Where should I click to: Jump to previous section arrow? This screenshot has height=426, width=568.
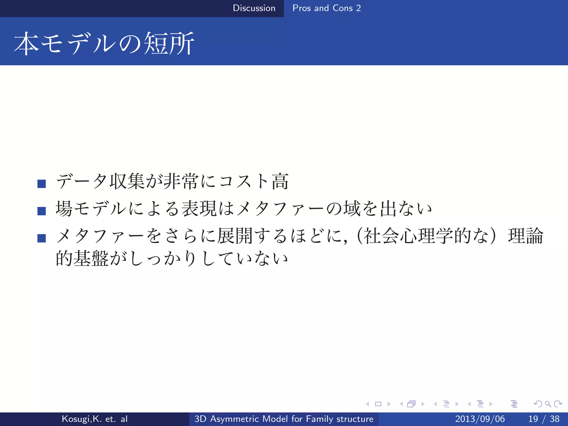pos(469,404)
